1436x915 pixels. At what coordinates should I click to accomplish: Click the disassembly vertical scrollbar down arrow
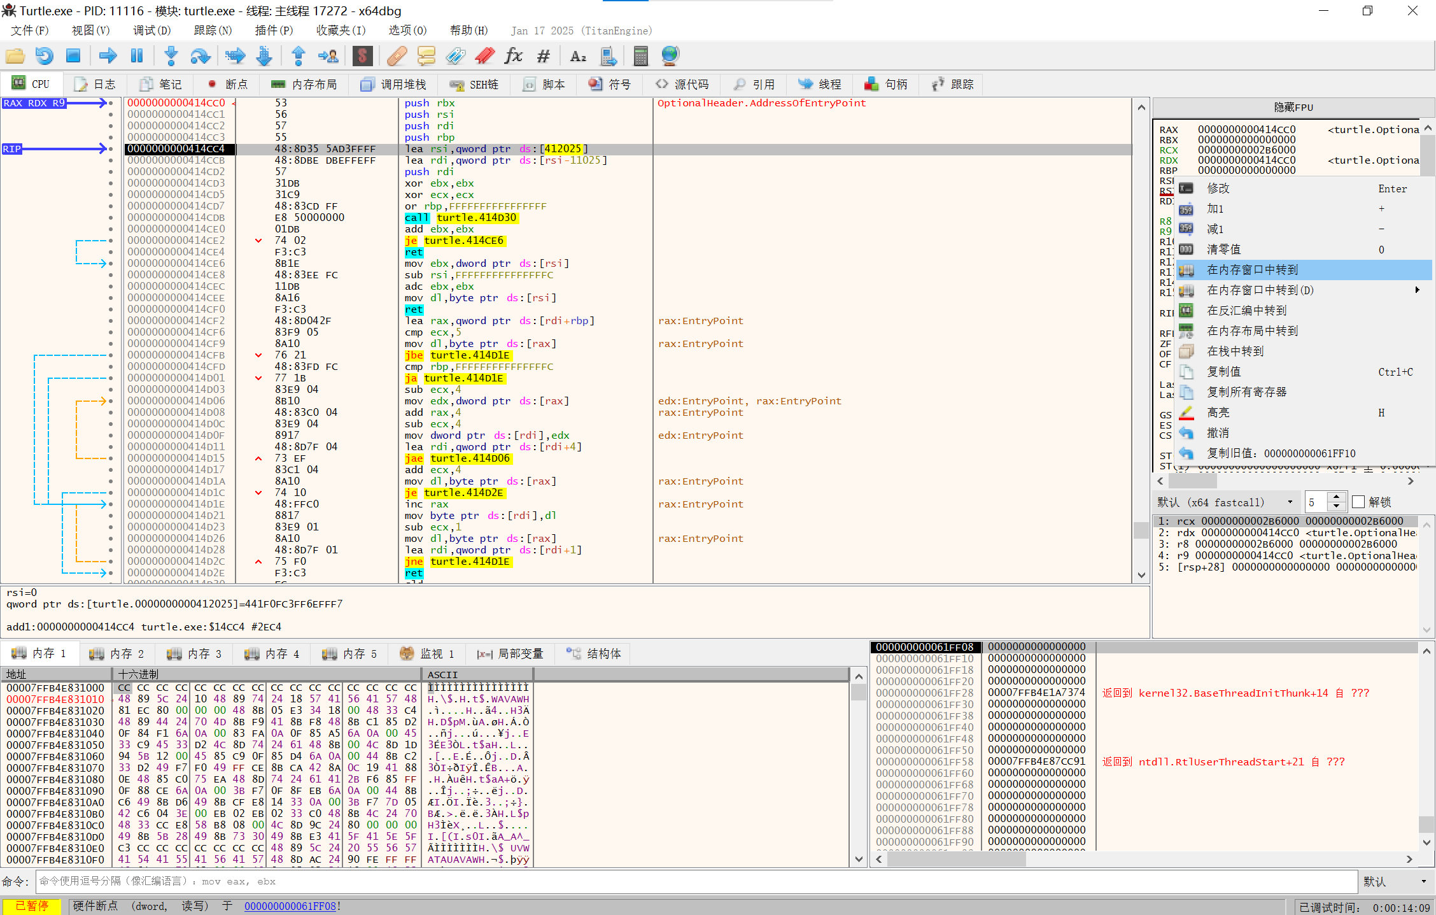coord(1141,575)
